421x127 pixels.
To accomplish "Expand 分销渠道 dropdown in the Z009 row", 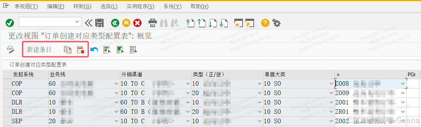I will [188, 93].
